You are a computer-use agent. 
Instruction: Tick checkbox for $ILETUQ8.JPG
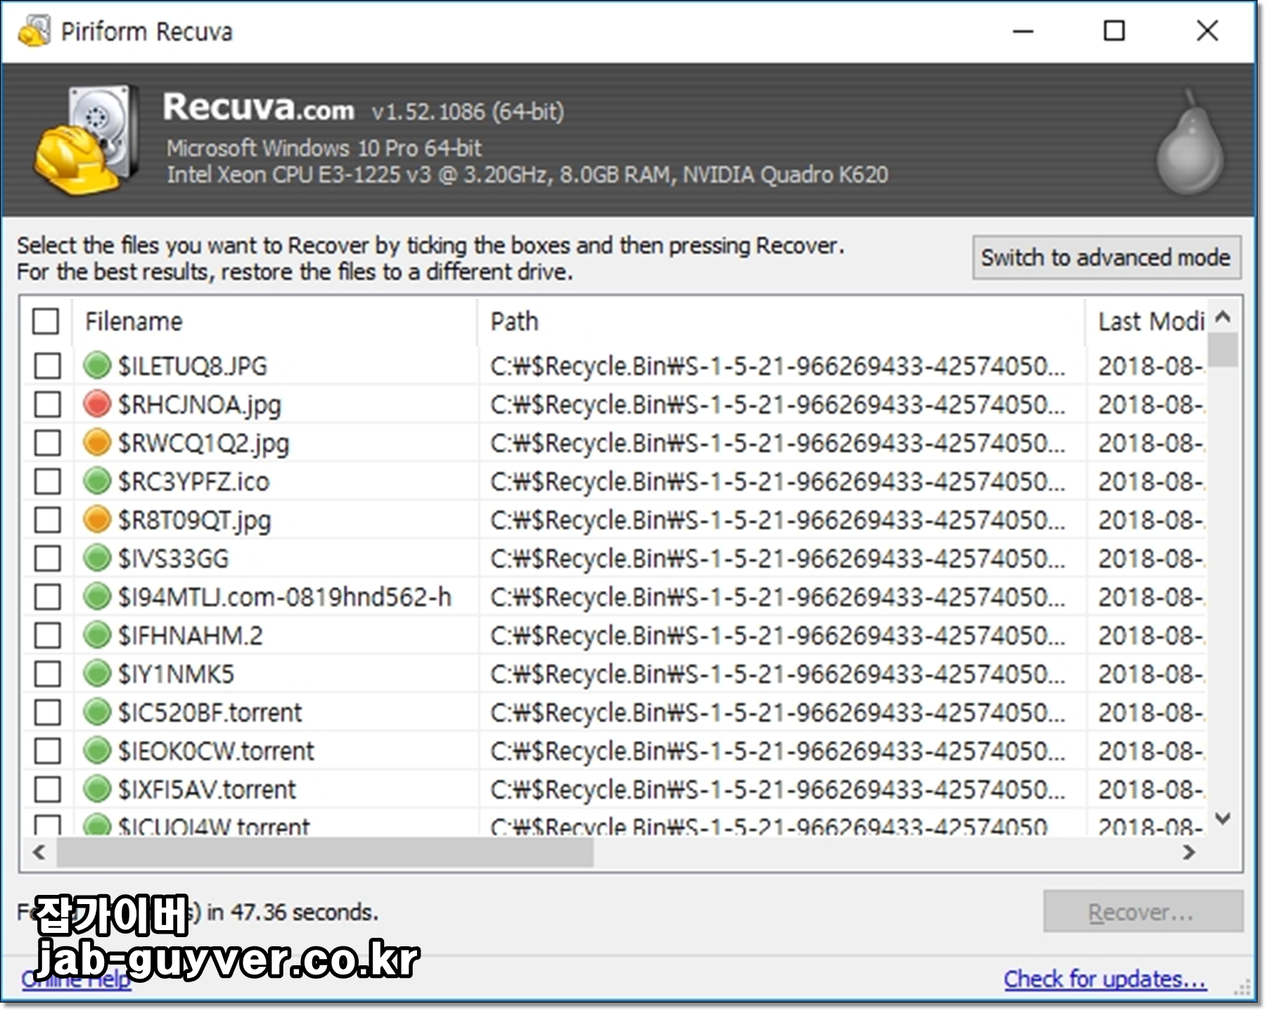click(x=47, y=366)
